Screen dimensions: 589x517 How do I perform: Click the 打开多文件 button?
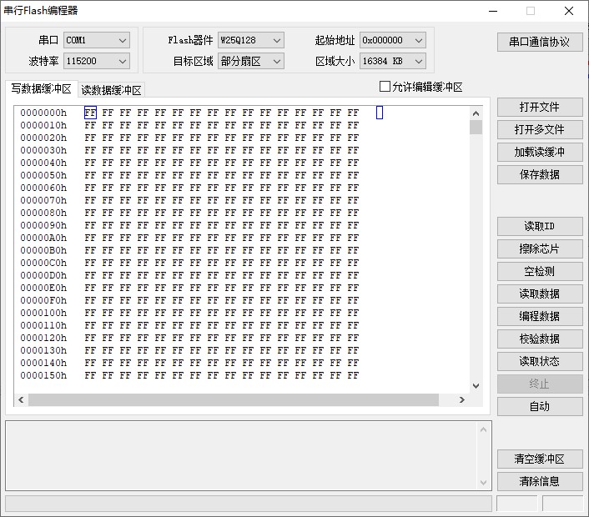(x=540, y=129)
